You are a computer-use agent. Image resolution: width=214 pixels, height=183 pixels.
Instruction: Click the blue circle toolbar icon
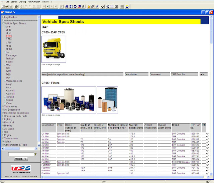(75, 6)
